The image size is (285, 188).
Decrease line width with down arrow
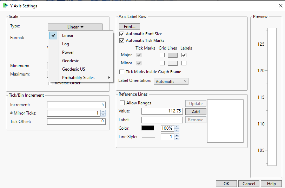pyautogui.click(x=177, y=138)
